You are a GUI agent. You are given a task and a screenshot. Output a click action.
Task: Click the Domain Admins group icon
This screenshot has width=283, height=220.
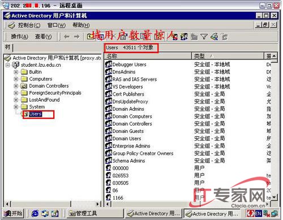(x=109, y=109)
